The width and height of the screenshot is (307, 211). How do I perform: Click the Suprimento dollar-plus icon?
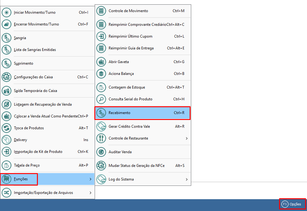click(7, 63)
